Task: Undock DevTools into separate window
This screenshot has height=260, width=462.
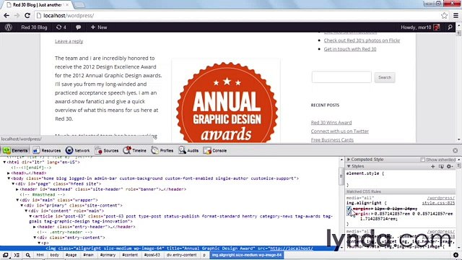Action: click(5, 255)
